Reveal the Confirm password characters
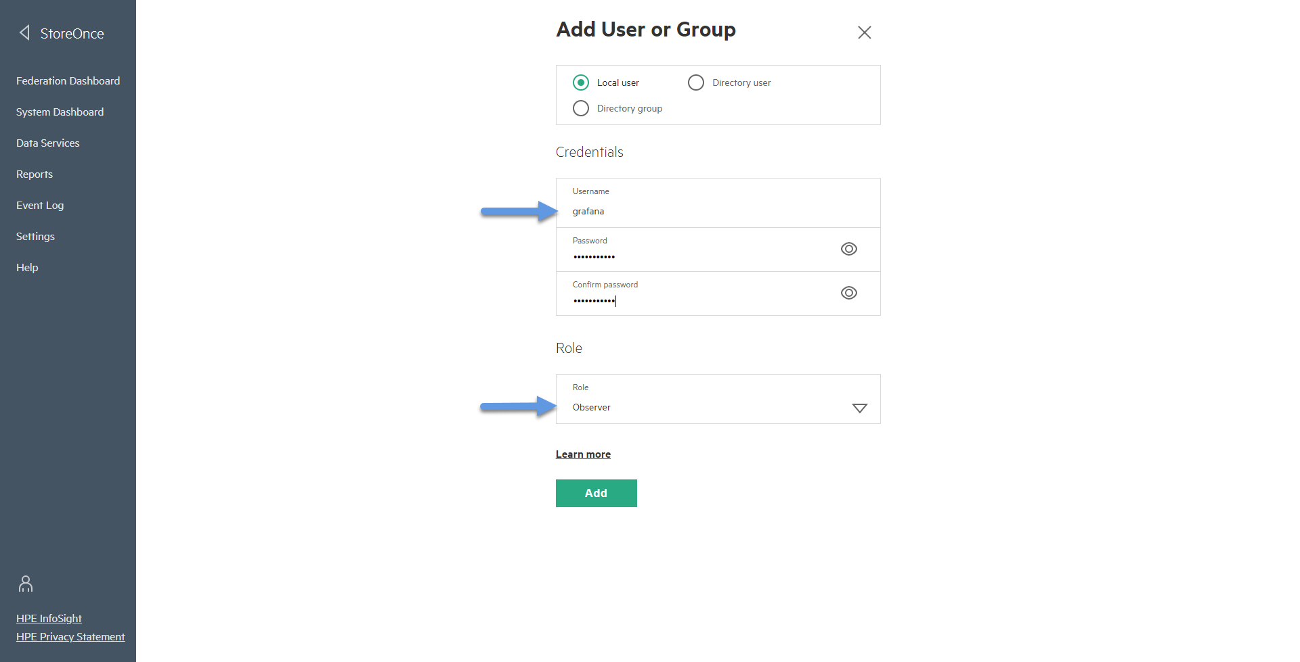 pyautogui.click(x=848, y=293)
